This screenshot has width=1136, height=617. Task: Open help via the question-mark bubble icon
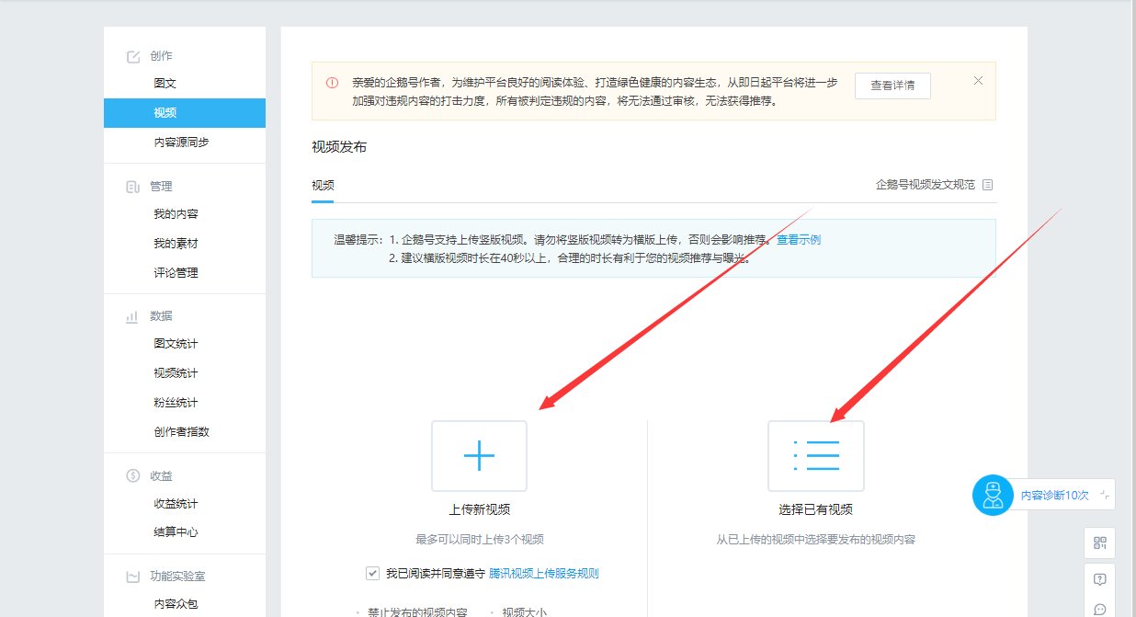coord(1099,579)
